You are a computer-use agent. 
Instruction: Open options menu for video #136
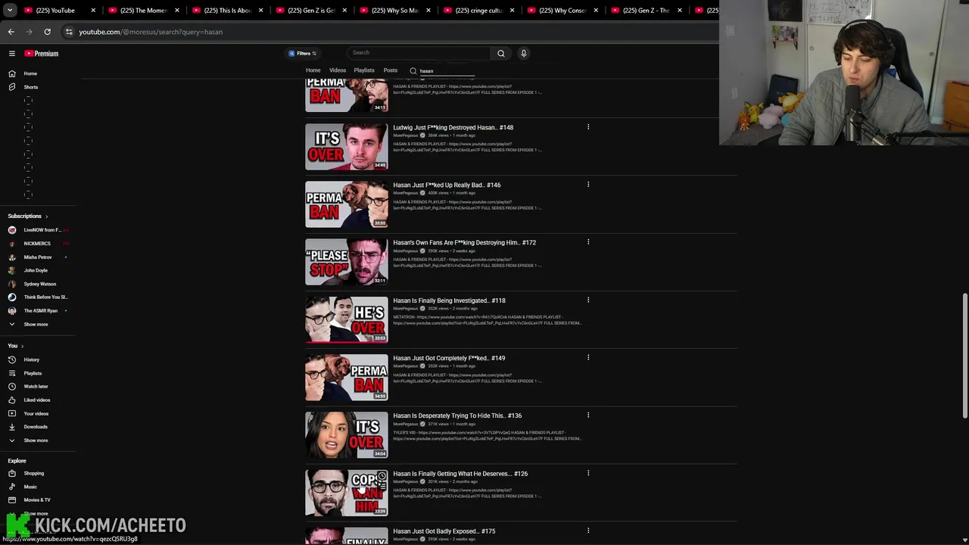click(588, 416)
